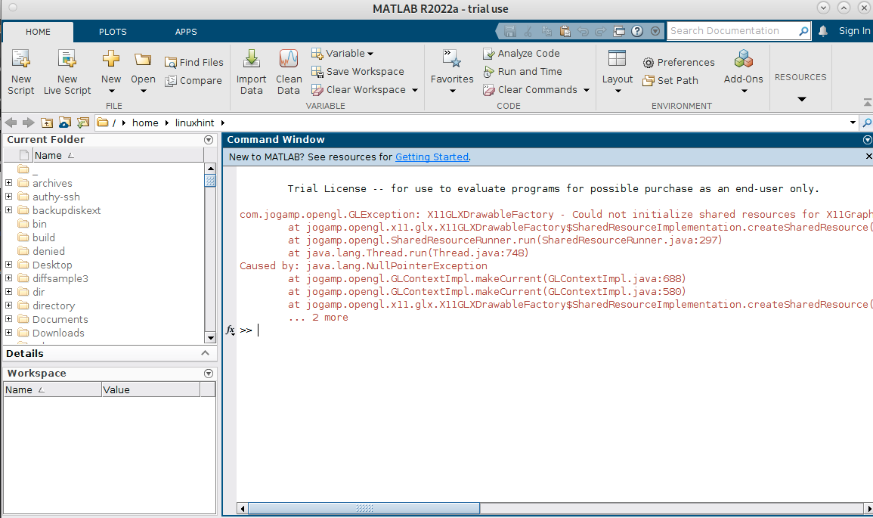Run Analyze Code
Viewport: 873px width, 518px height.
pyautogui.click(x=522, y=53)
